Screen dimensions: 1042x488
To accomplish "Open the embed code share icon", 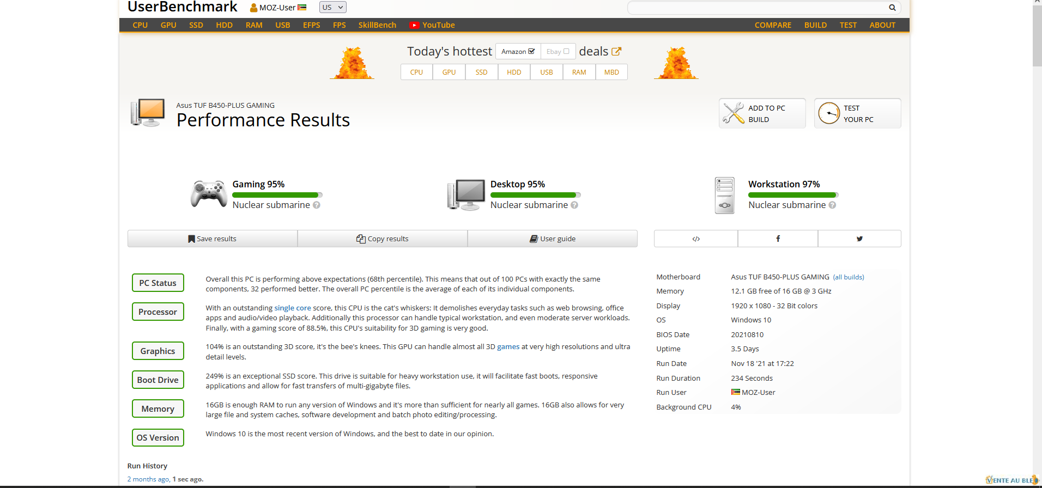I will (x=696, y=239).
